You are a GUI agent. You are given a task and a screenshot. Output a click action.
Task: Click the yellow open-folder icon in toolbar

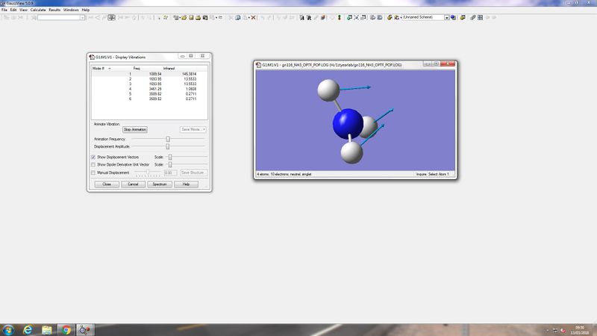[x=184, y=17]
